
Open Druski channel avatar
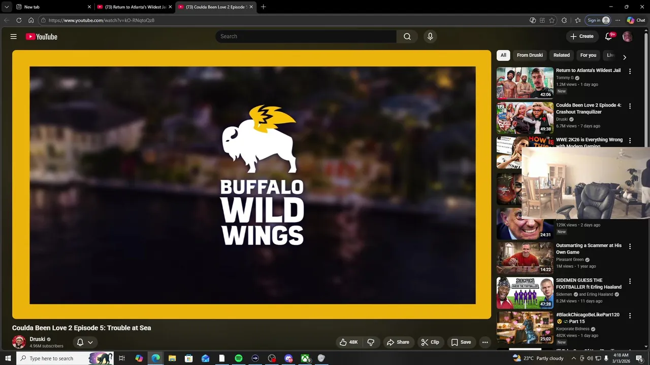point(19,342)
